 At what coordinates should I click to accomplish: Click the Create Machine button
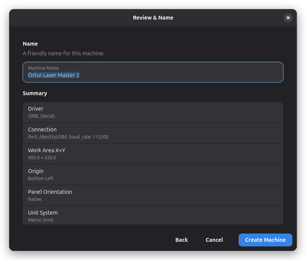265,240
